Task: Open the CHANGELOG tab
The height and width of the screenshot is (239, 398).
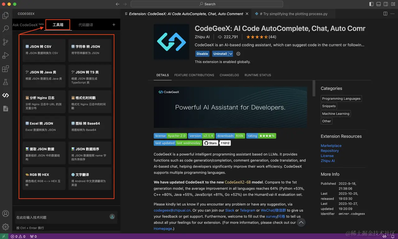Action: coord(229,75)
